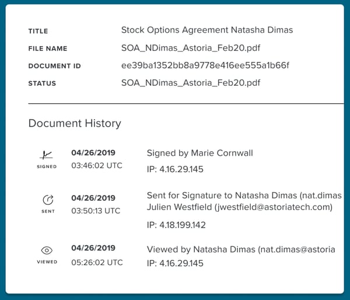
Task: Click the Viewed eye icon
Action: 47,249
